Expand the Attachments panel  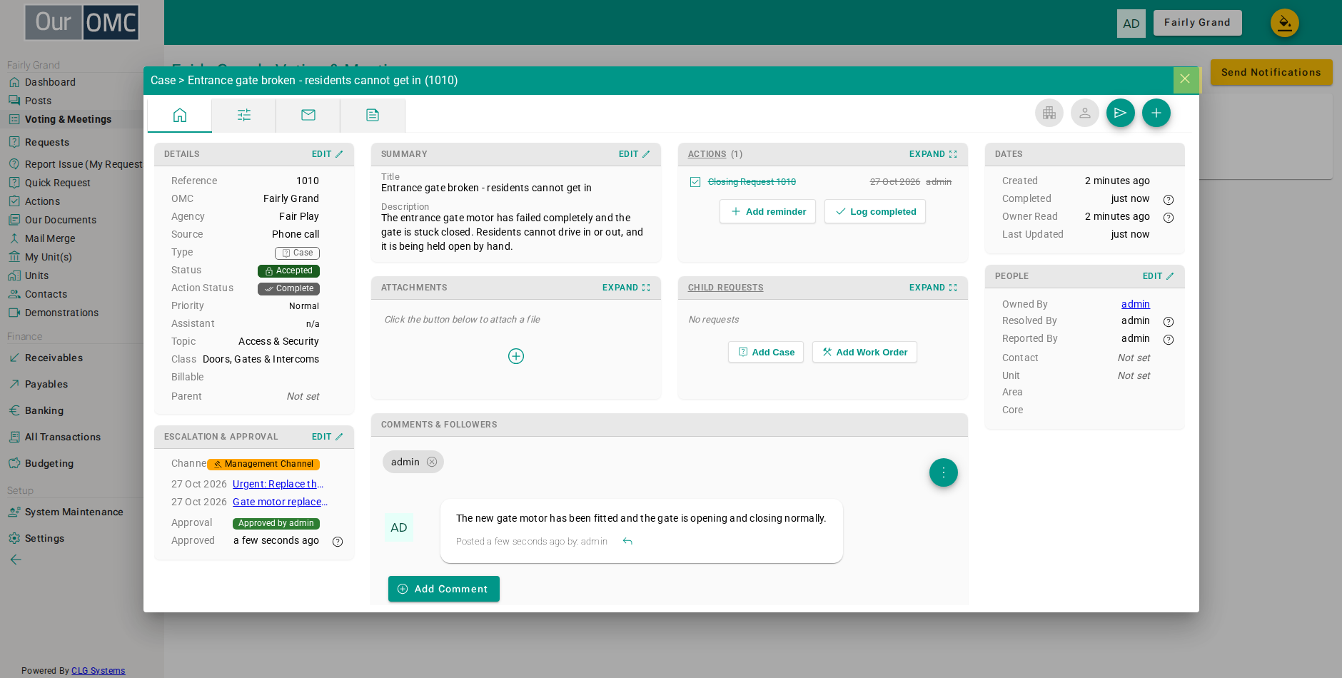[626, 288]
